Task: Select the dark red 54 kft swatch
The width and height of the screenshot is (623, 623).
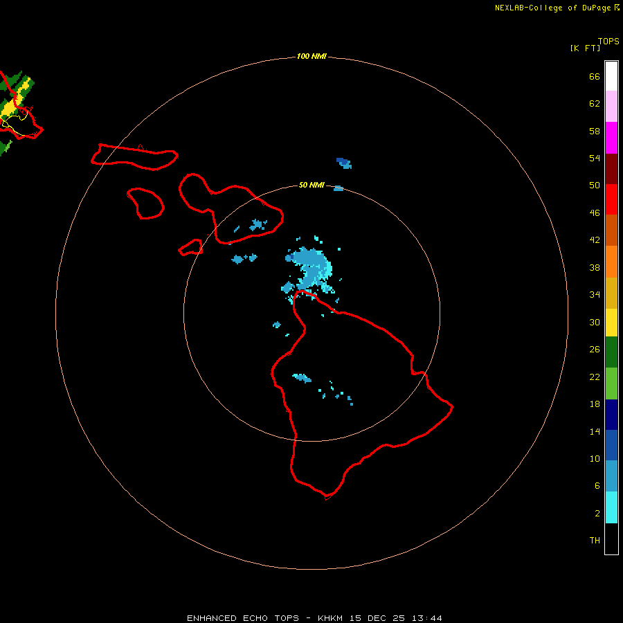Action: coord(611,169)
